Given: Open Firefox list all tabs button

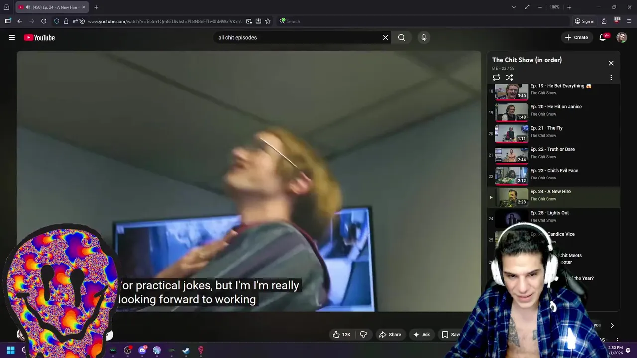Looking at the screenshot, I should click(x=6, y=7).
